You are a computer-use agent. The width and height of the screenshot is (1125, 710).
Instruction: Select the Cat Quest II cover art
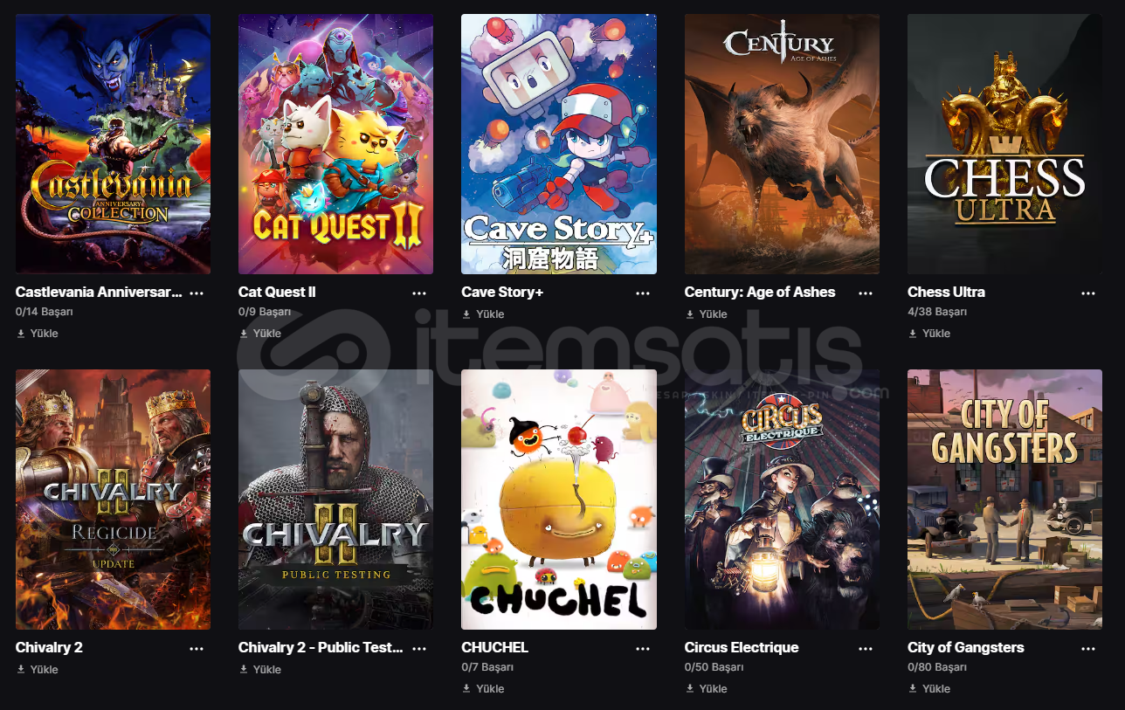[335, 144]
